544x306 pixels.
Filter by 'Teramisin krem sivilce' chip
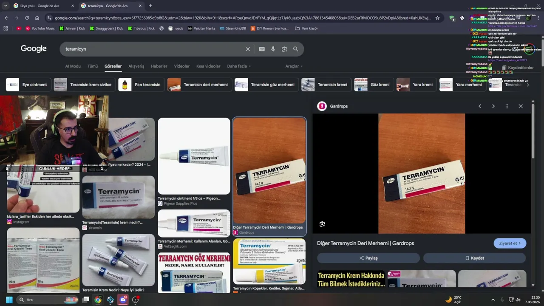85,85
